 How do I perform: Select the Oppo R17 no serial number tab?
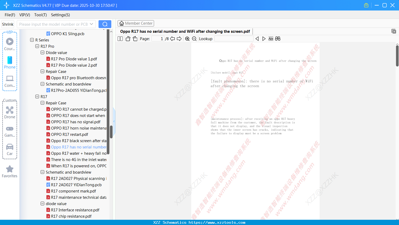coord(185,31)
